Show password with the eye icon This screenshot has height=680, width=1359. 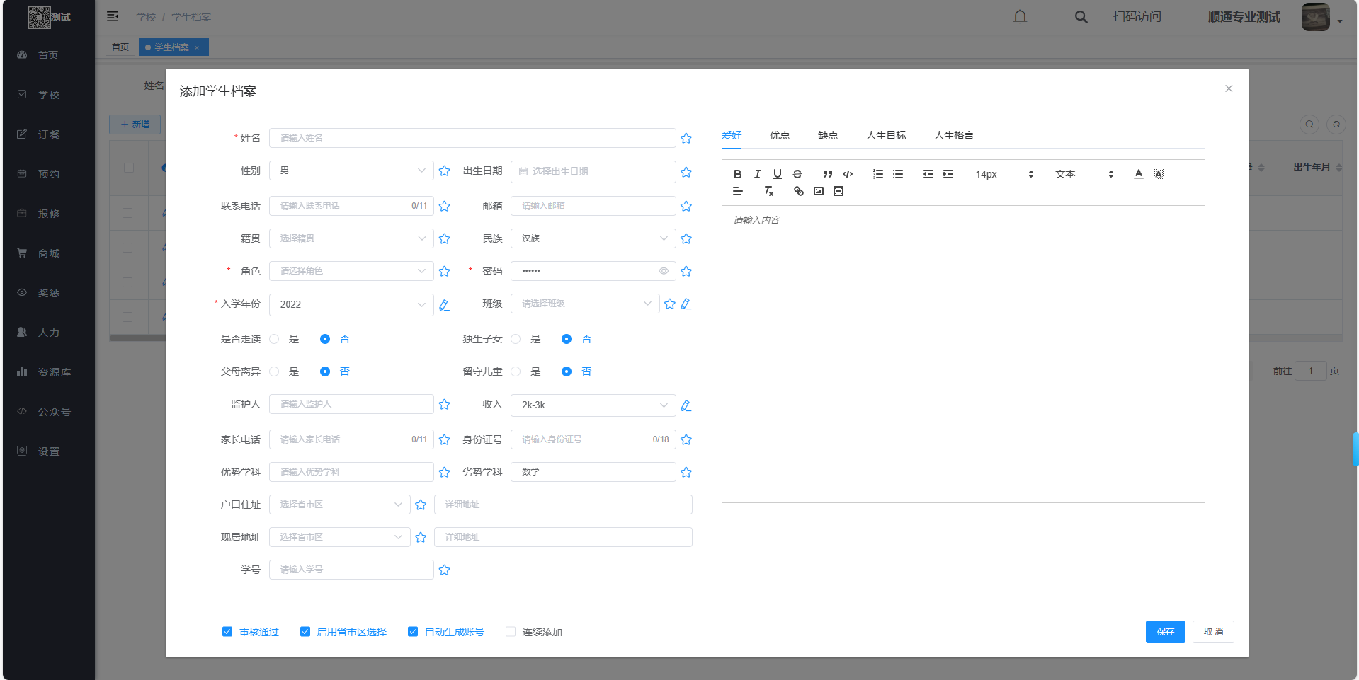coord(664,271)
